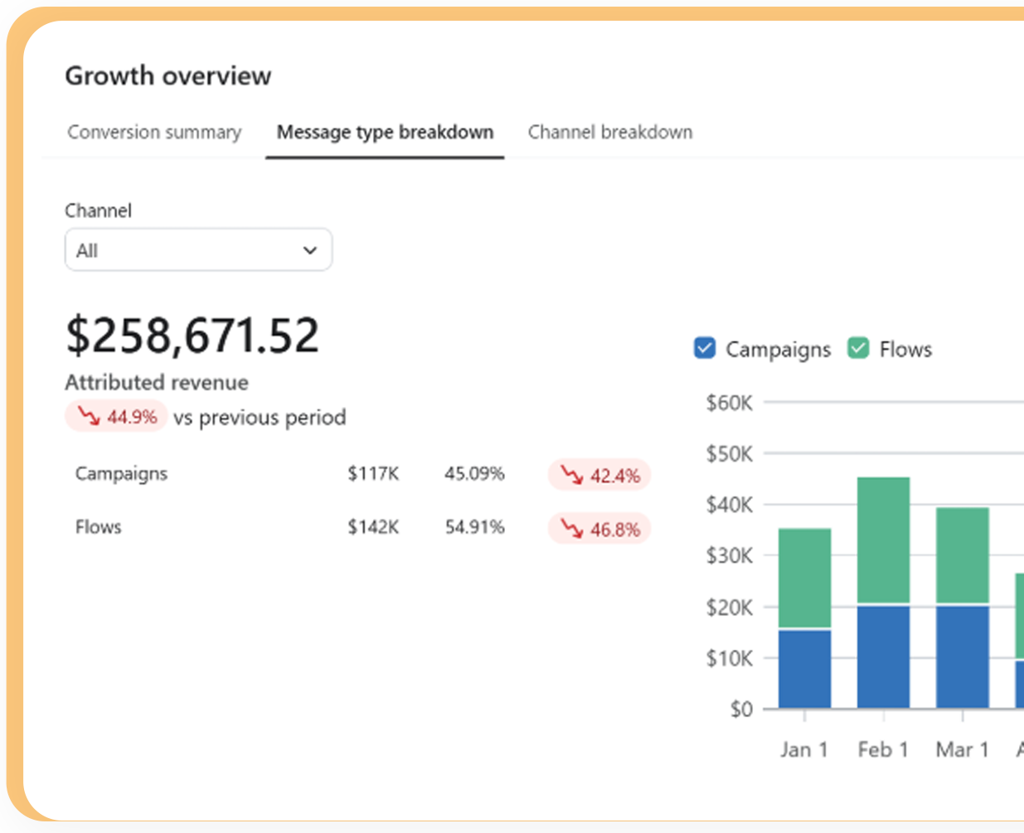Uncheck the Flows legend checkbox
The height and width of the screenshot is (833, 1024).
click(857, 348)
